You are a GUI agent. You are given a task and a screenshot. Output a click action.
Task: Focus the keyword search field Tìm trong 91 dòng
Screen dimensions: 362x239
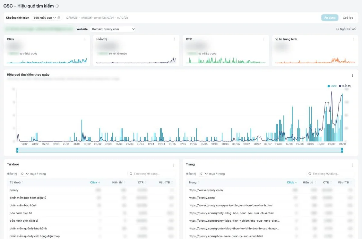point(151,174)
